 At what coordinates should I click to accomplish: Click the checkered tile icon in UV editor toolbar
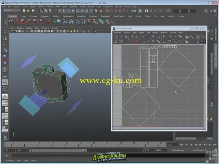pyautogui.click(x=192, y=37)
